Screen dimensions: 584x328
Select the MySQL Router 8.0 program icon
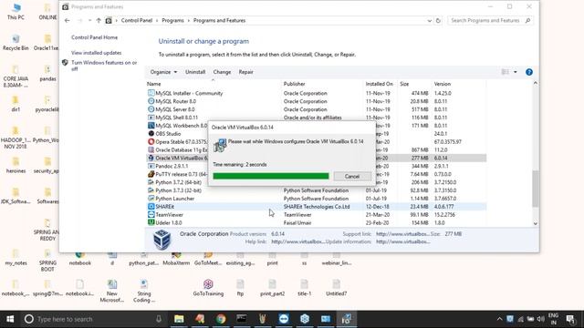pyautogui.click(x=151, y=101)
